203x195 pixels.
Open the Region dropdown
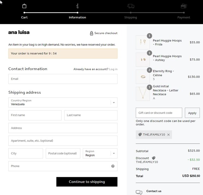point(100,153)
